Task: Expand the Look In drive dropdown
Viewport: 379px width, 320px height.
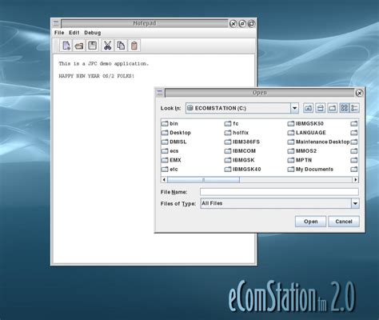Action: (x=294, y=108)
